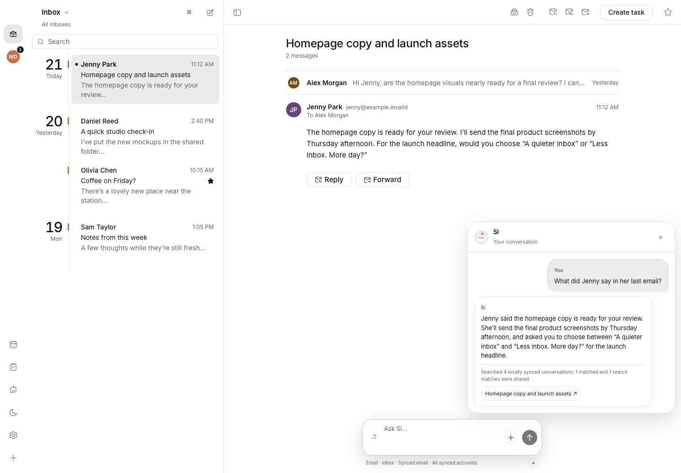This screenshot has height=473, width=681.
Task: Open the Daniel Reed studio check-in email
Action: 145,136
